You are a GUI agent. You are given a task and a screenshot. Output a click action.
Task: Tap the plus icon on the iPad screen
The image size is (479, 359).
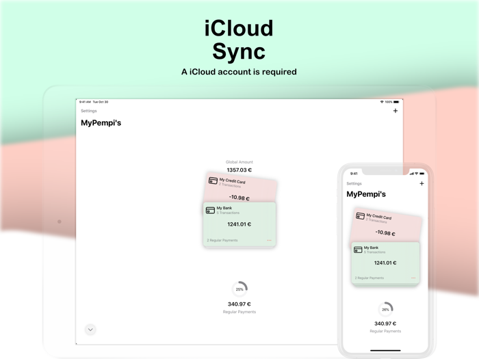pos(396,111)
